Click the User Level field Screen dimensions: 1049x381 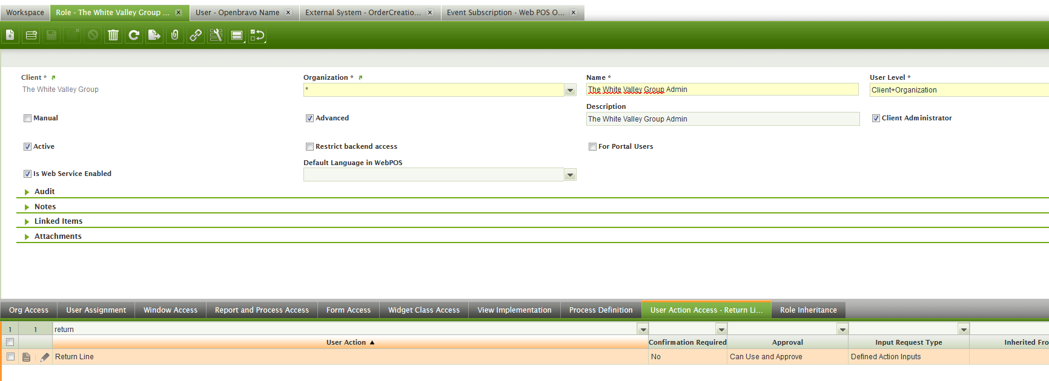pyautogui.click(x=959, y=90)
